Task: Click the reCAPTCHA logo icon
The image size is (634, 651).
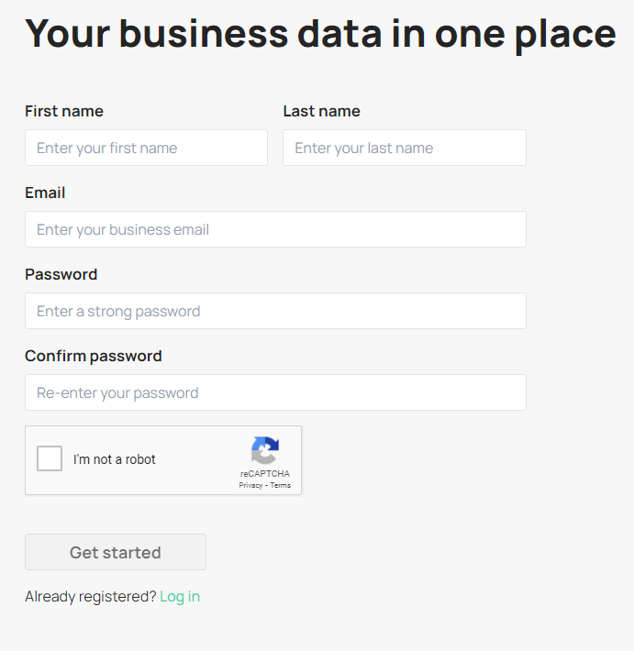Action: click(264, 450)
